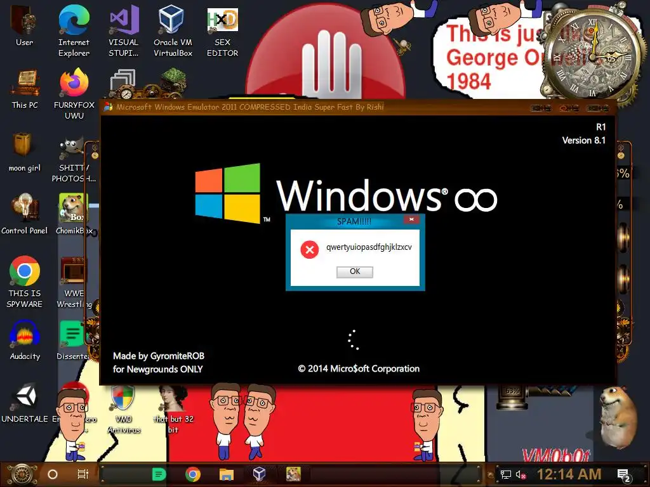The image size is (650, 487).
Task: Open the 12:14 AM taskbar clock
Action: coord(569,474)
